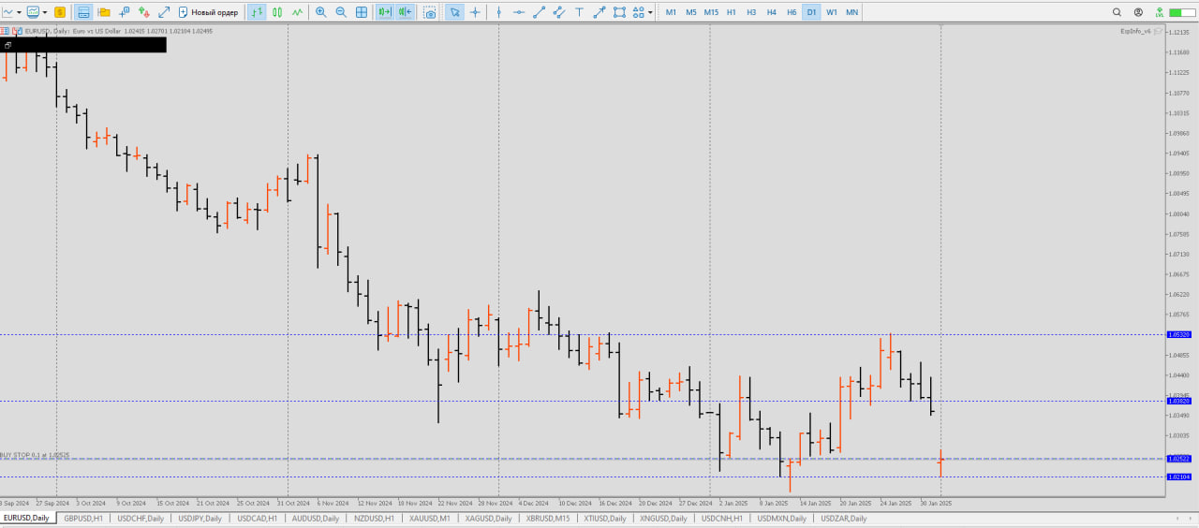The image size is (1199, 528).
Task: Switch to the XBRUSD,M15 chart tab
Action: coord(548,518)
